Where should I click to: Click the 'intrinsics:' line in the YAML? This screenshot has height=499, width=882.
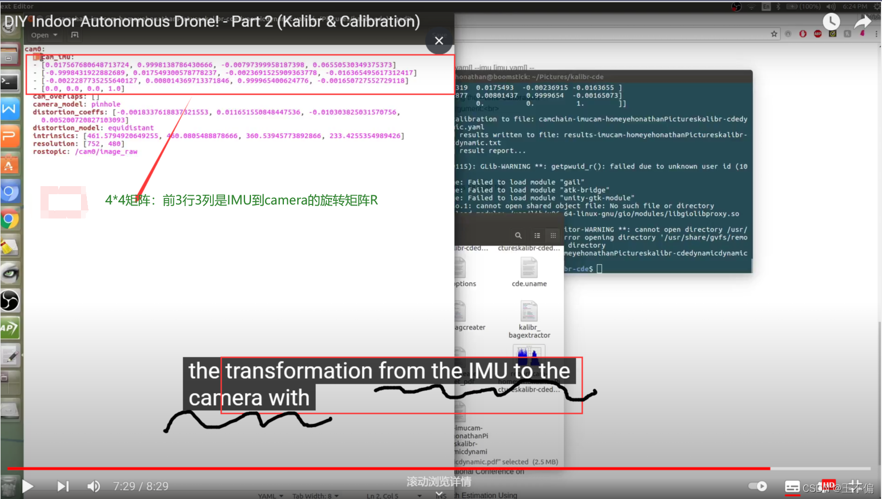[x=219, y=136]
